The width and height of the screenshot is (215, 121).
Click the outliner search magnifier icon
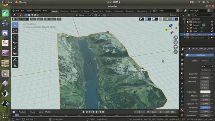coord(196,15)
